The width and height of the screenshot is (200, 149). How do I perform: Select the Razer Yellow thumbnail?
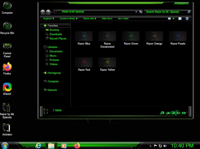[107, 64]
